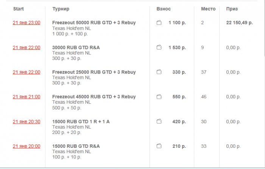Open the 21 янв 20:00 tournament link
This screenshot has width=265, height=169.
click(26, 146)
